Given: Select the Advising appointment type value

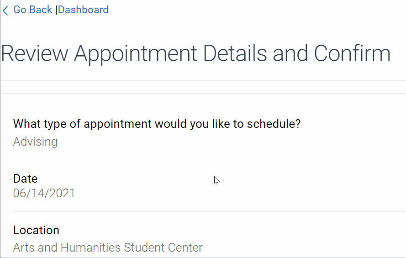Looking at the screenshot, I should coord(35,142).
